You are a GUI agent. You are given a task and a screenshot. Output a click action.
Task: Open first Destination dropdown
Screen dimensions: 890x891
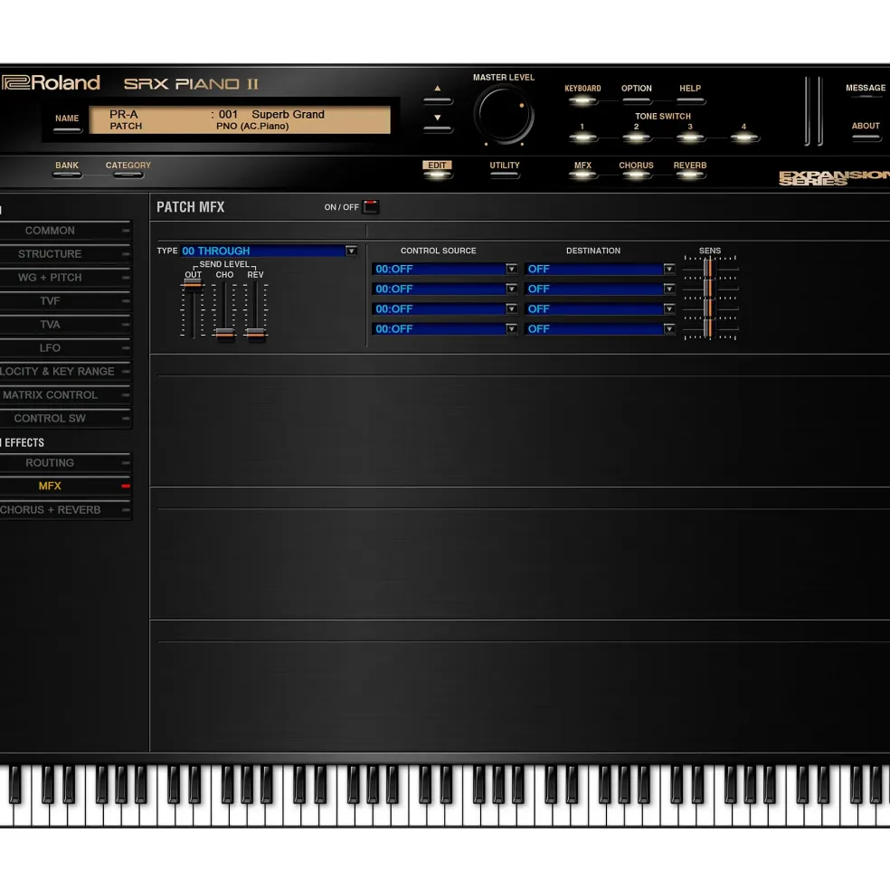[x=669, y=269]
